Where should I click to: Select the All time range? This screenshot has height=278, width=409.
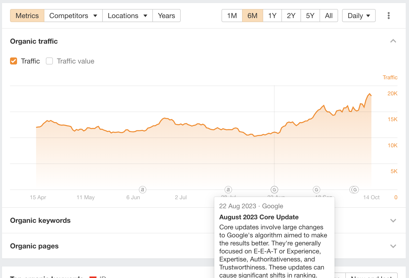[x=329, y=16]
